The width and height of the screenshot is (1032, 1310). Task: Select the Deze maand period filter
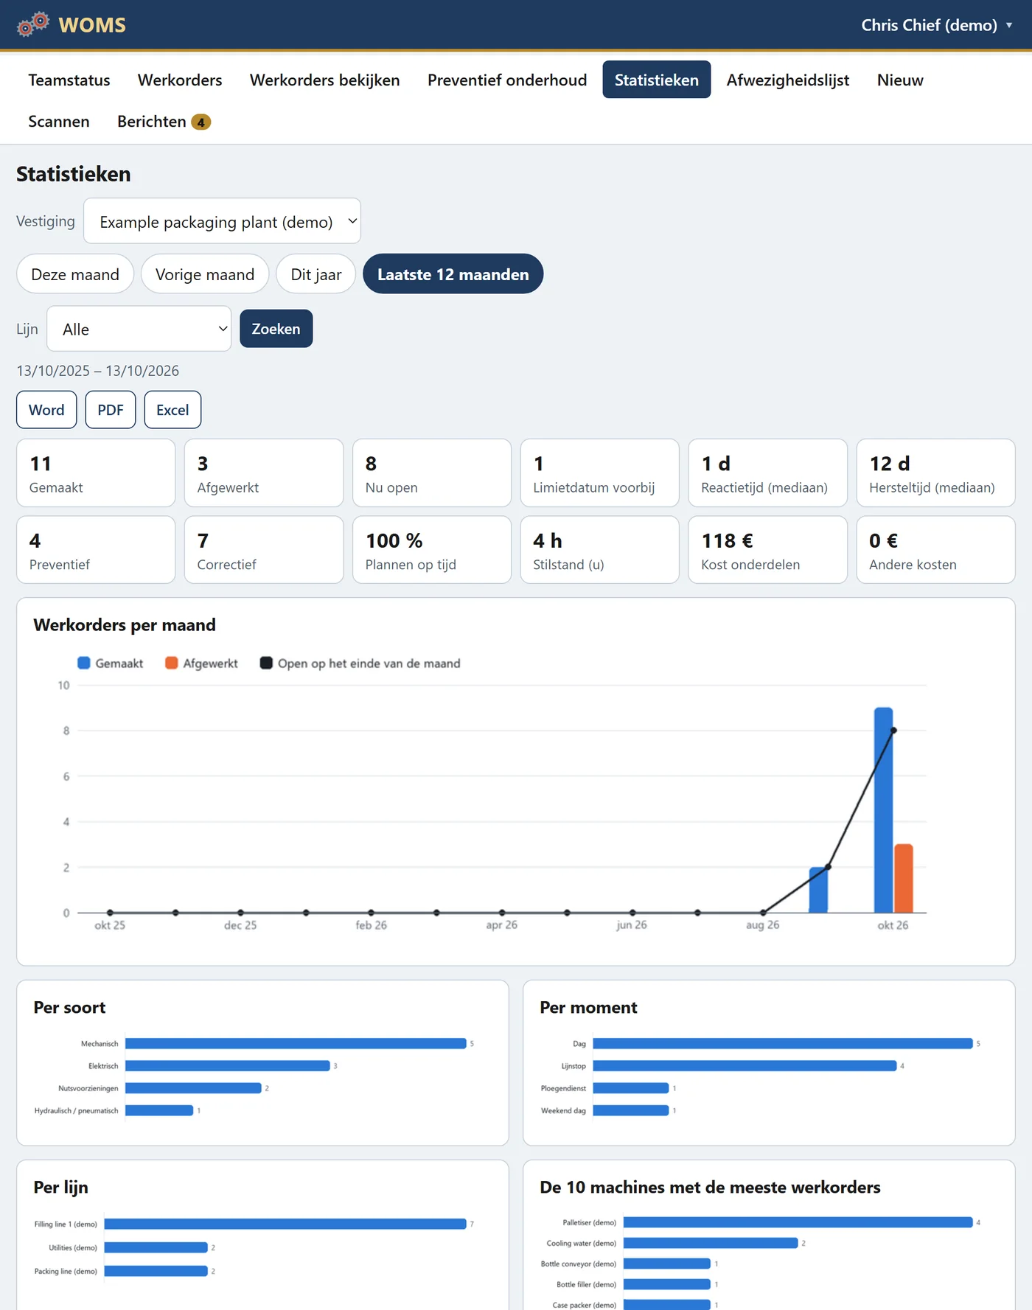[75, 274]
